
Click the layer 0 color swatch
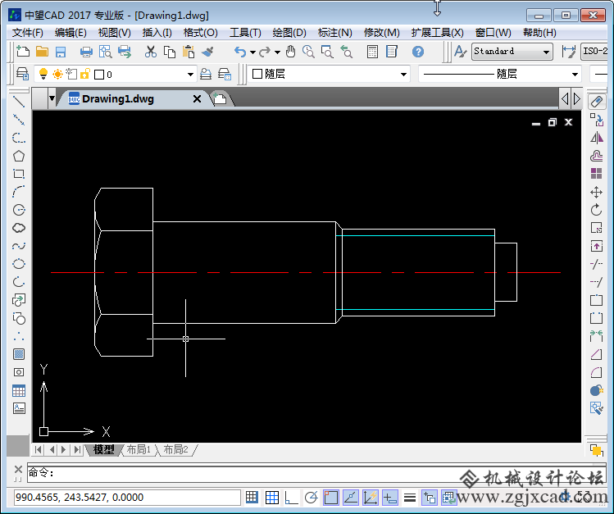click(99, 75)
